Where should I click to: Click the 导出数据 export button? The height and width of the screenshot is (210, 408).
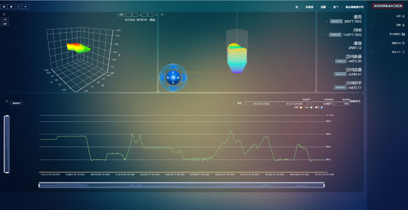coord(17,103)
